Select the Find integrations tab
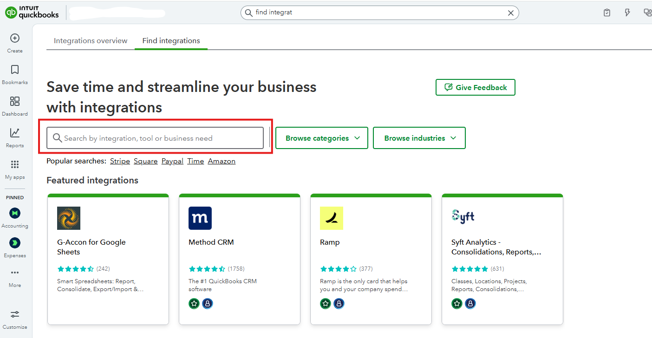 (x=171, y=41)
